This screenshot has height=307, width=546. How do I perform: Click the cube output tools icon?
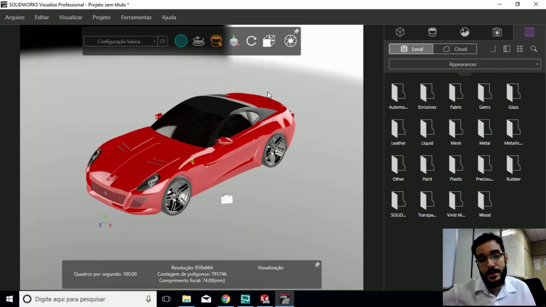click(x=269, y=41)
